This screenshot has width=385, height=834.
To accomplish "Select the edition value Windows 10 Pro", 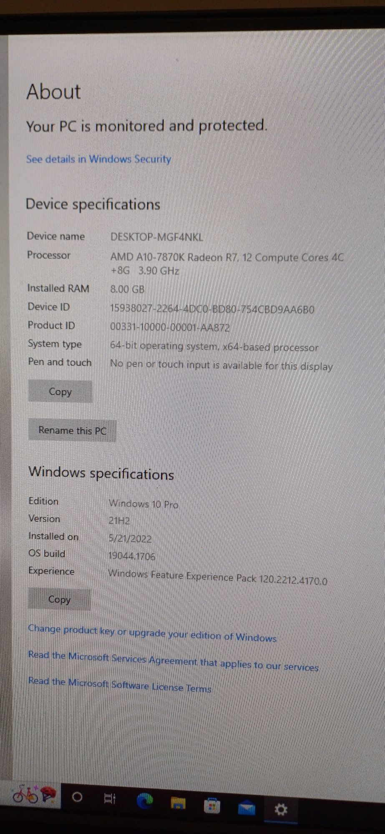I will 143,504.
